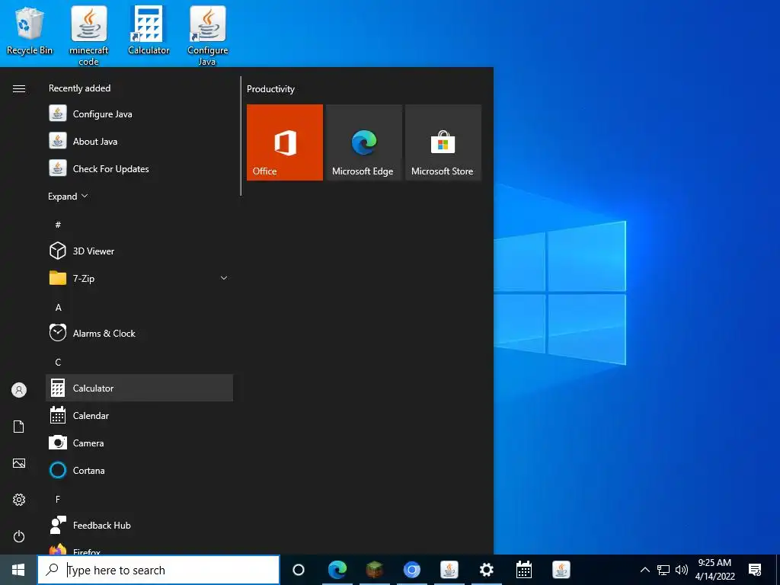Click the letter F section header
Screen dimensions: 780x585
point(58,499)
